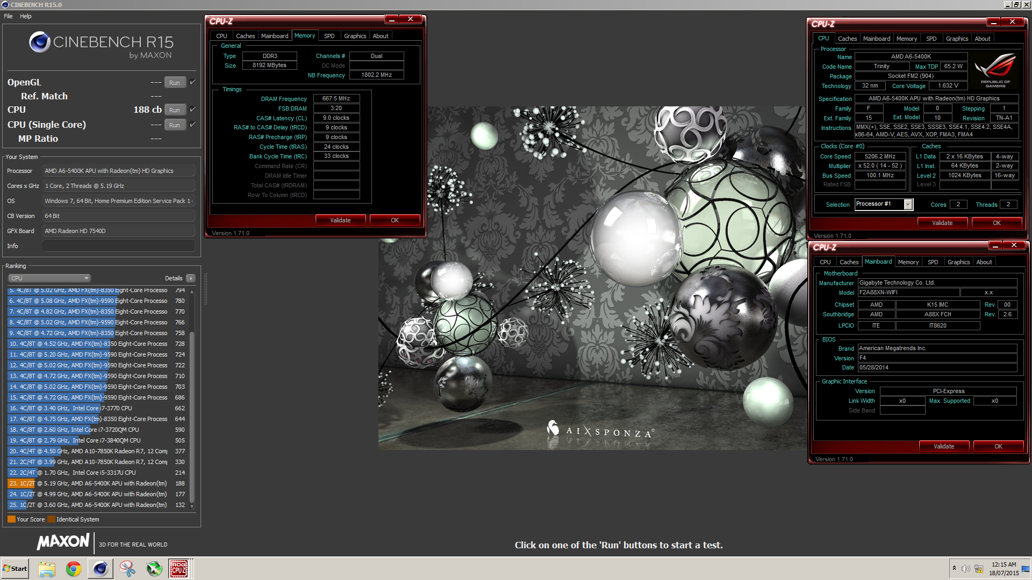This screenshot has width=1032, height=580.
Task: Close the CPU-Z processor window
Action: coord(1012,22)
